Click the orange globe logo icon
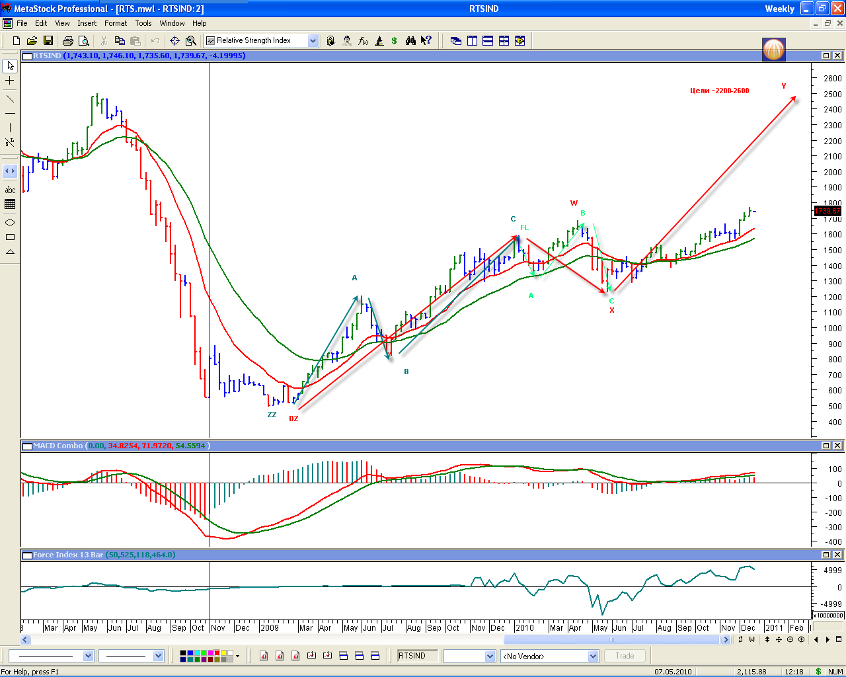This screenshot has width=846, height=677. (774, 49)
